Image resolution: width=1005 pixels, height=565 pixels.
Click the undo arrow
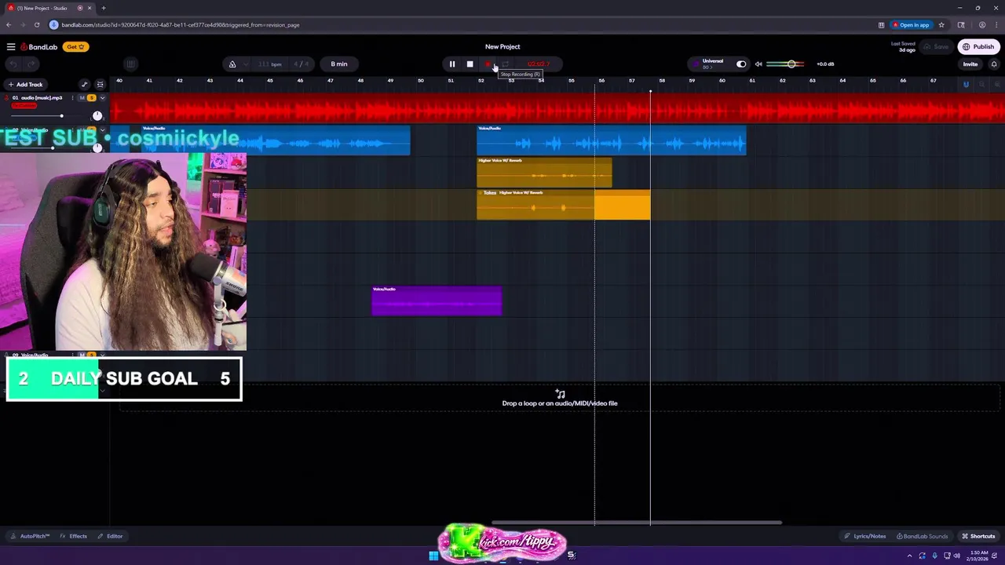pos(13,64)
